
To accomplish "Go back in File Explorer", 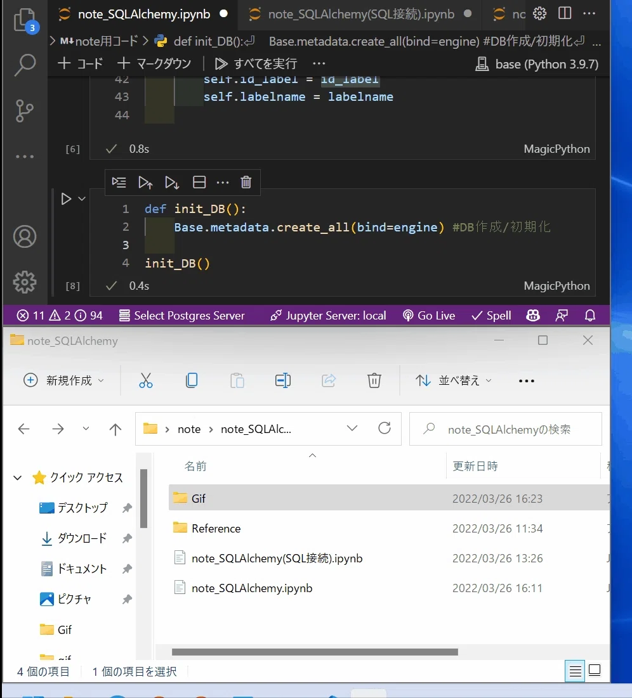I will pyautogui.click(x=23, y=429).
